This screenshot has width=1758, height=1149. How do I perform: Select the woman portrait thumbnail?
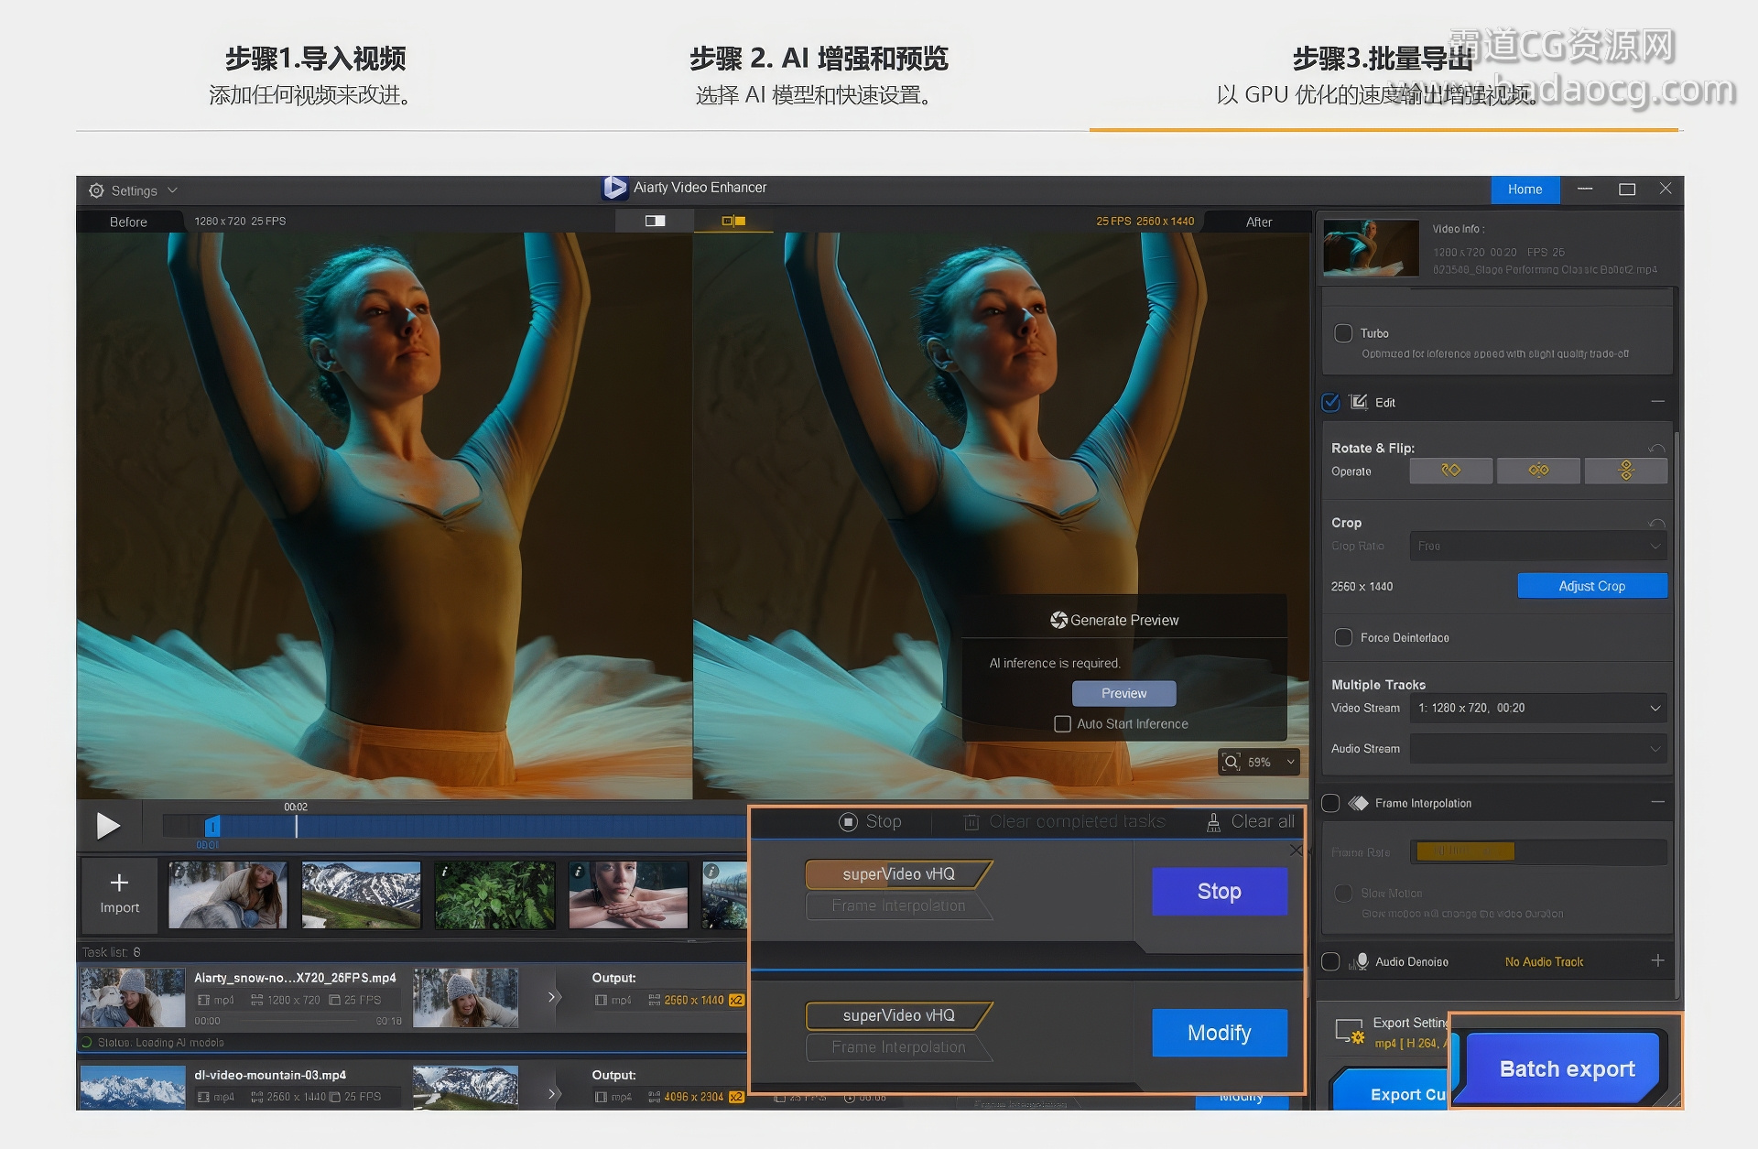pyautogui.click(x=628, y=894)
